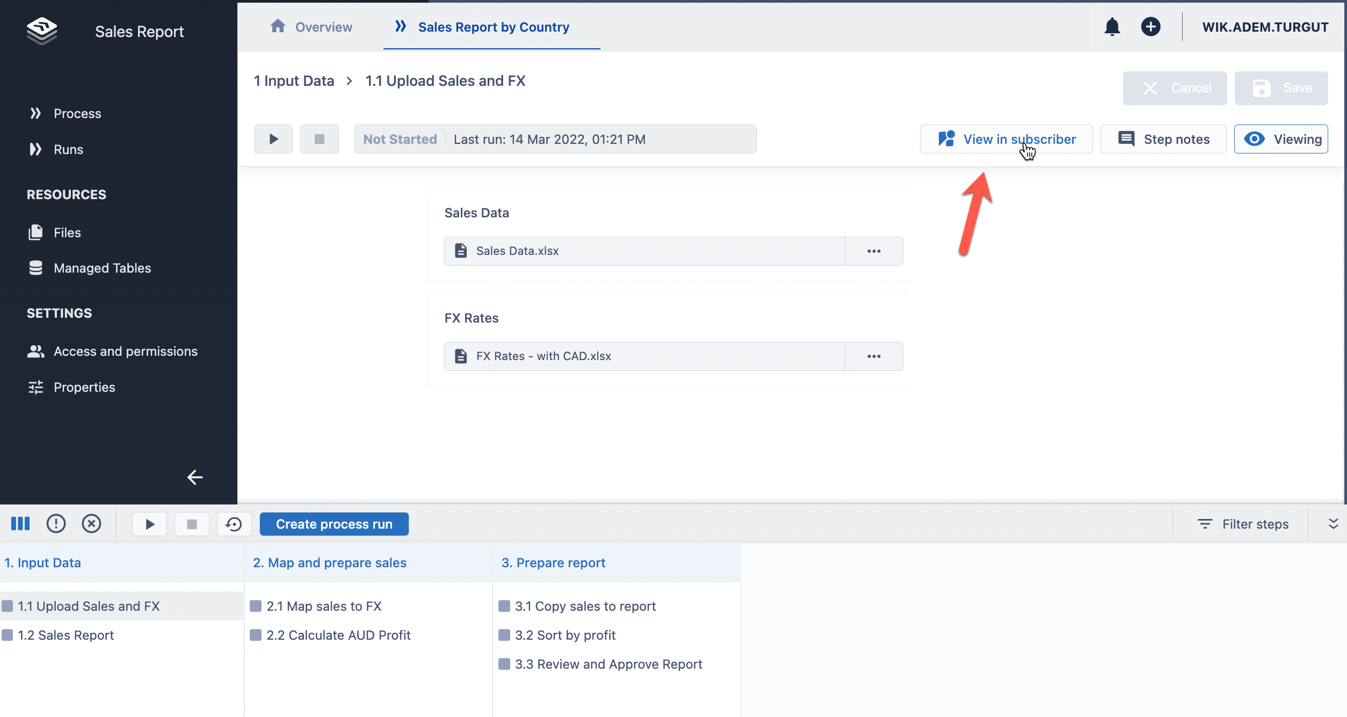Open options menu for FX Rates file
The image size is (1347, 717).
874,356
